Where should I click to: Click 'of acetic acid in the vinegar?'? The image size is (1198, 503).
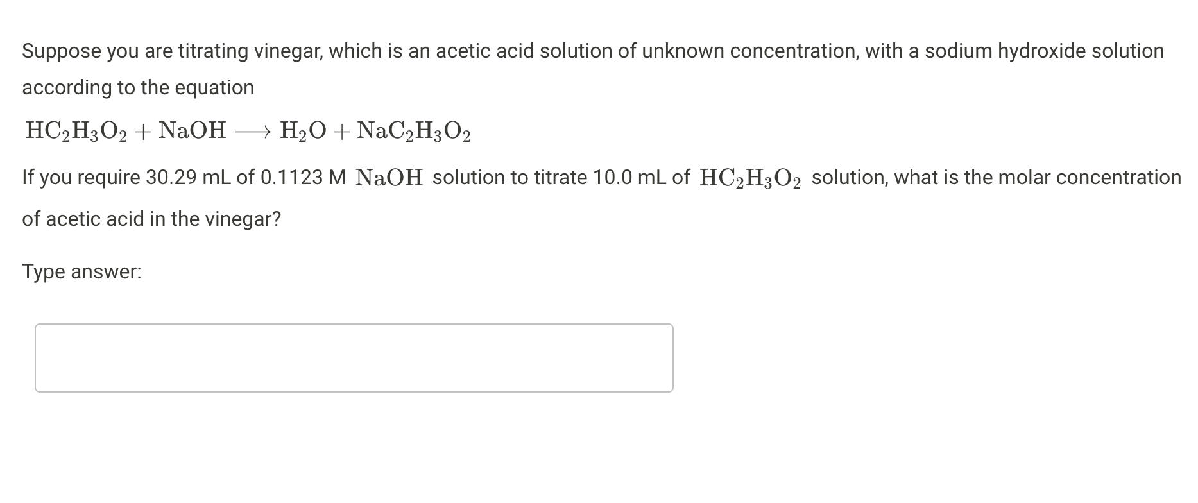tap(151, 219)
